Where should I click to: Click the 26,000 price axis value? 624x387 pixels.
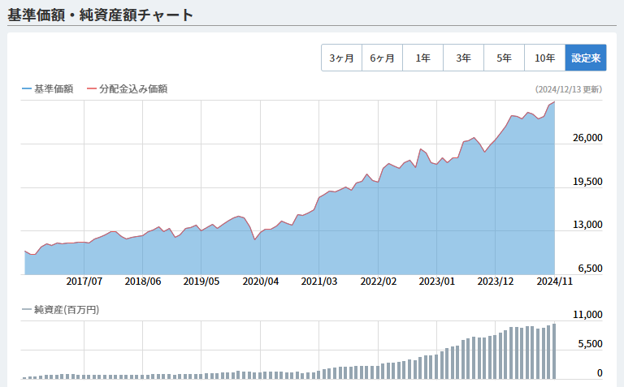tap(587, 138)
